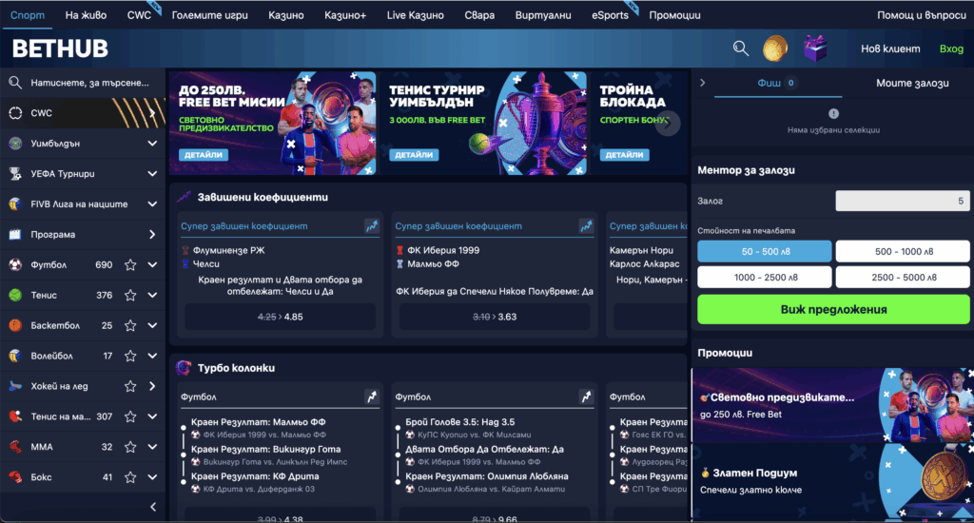Image resolution: width=974 pixels, height=523 pixels.
Task: Click the search magnifier icon in header
Action: [x=741, y=48]
